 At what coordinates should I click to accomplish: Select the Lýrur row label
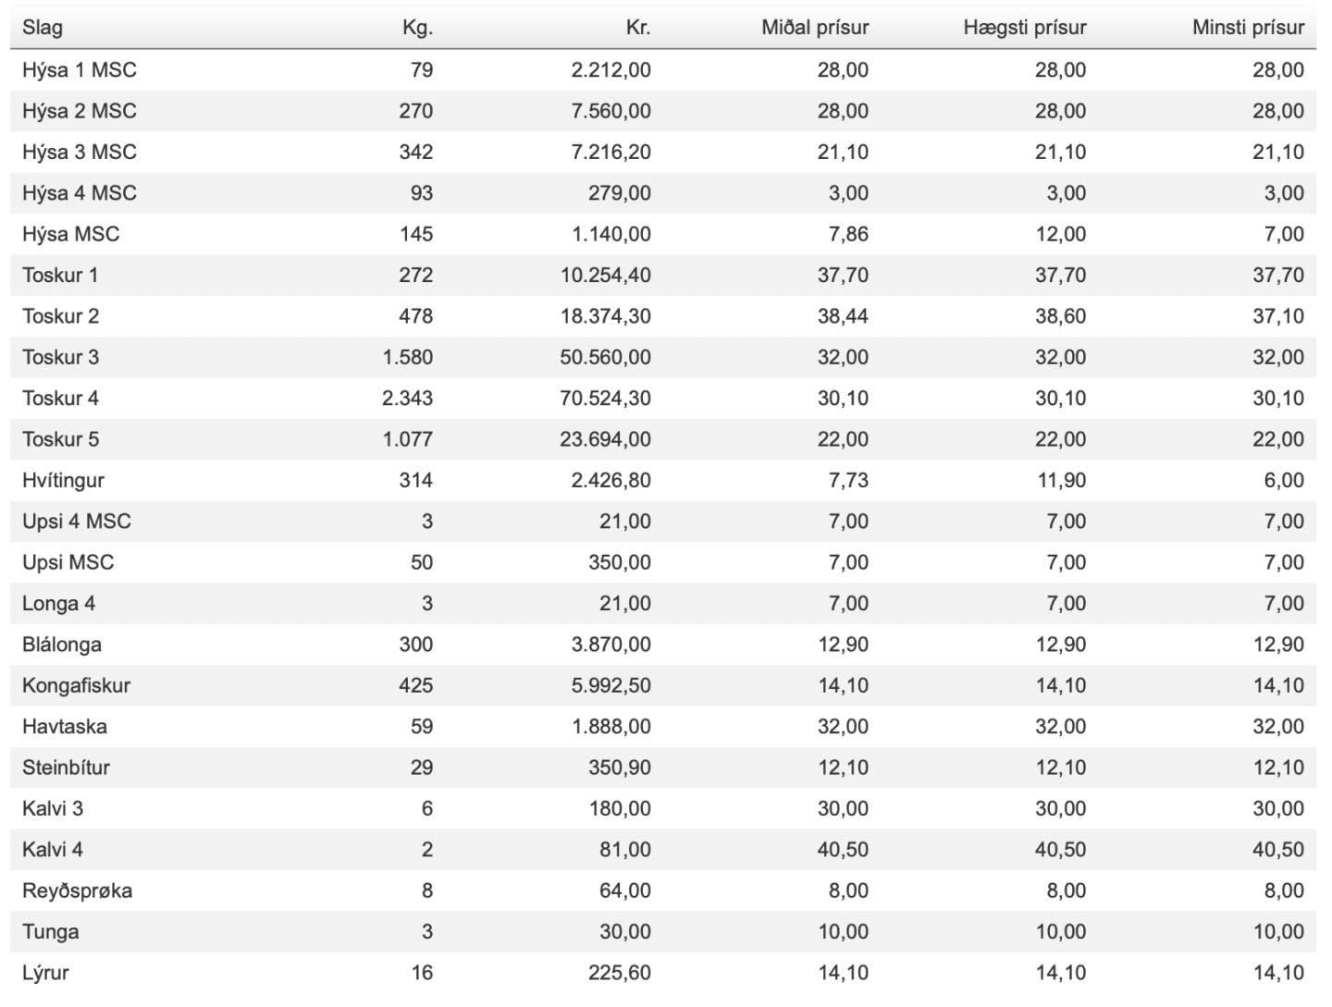45,973
